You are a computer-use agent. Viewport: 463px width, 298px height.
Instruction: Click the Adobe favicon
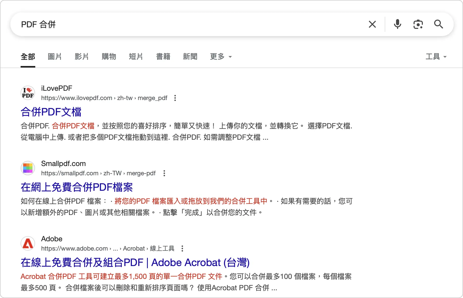28,243
